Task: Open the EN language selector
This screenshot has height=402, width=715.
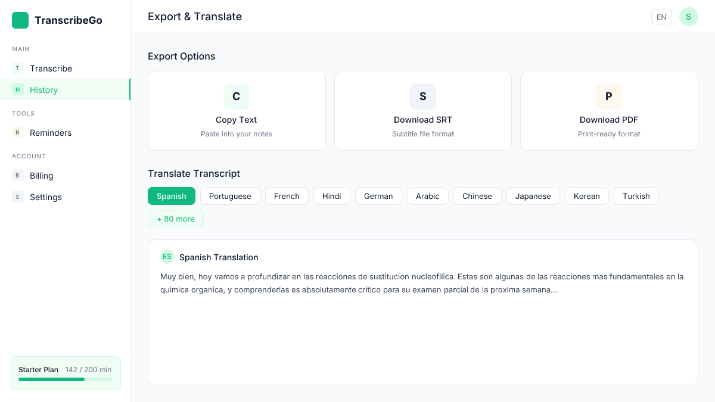Action: click(x=661, y=17)
